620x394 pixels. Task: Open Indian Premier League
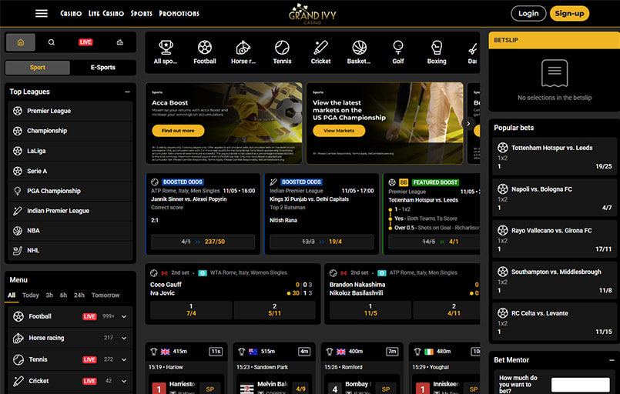click(70, 211)
